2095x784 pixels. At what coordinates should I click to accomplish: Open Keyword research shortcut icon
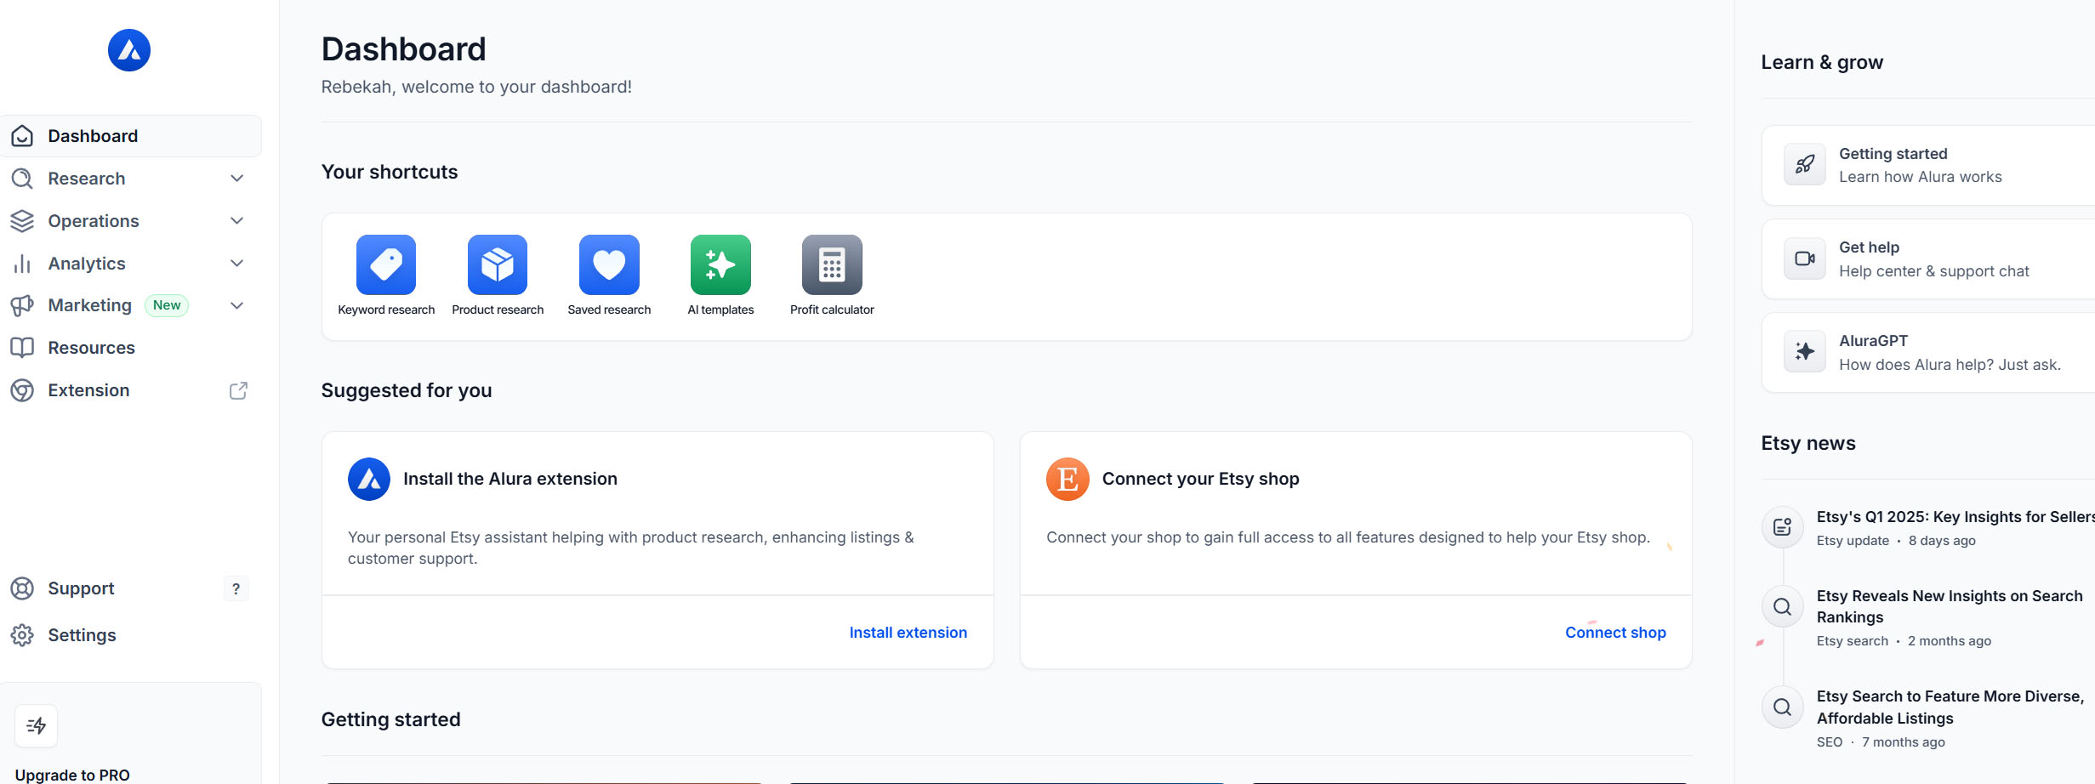(386, 264)
